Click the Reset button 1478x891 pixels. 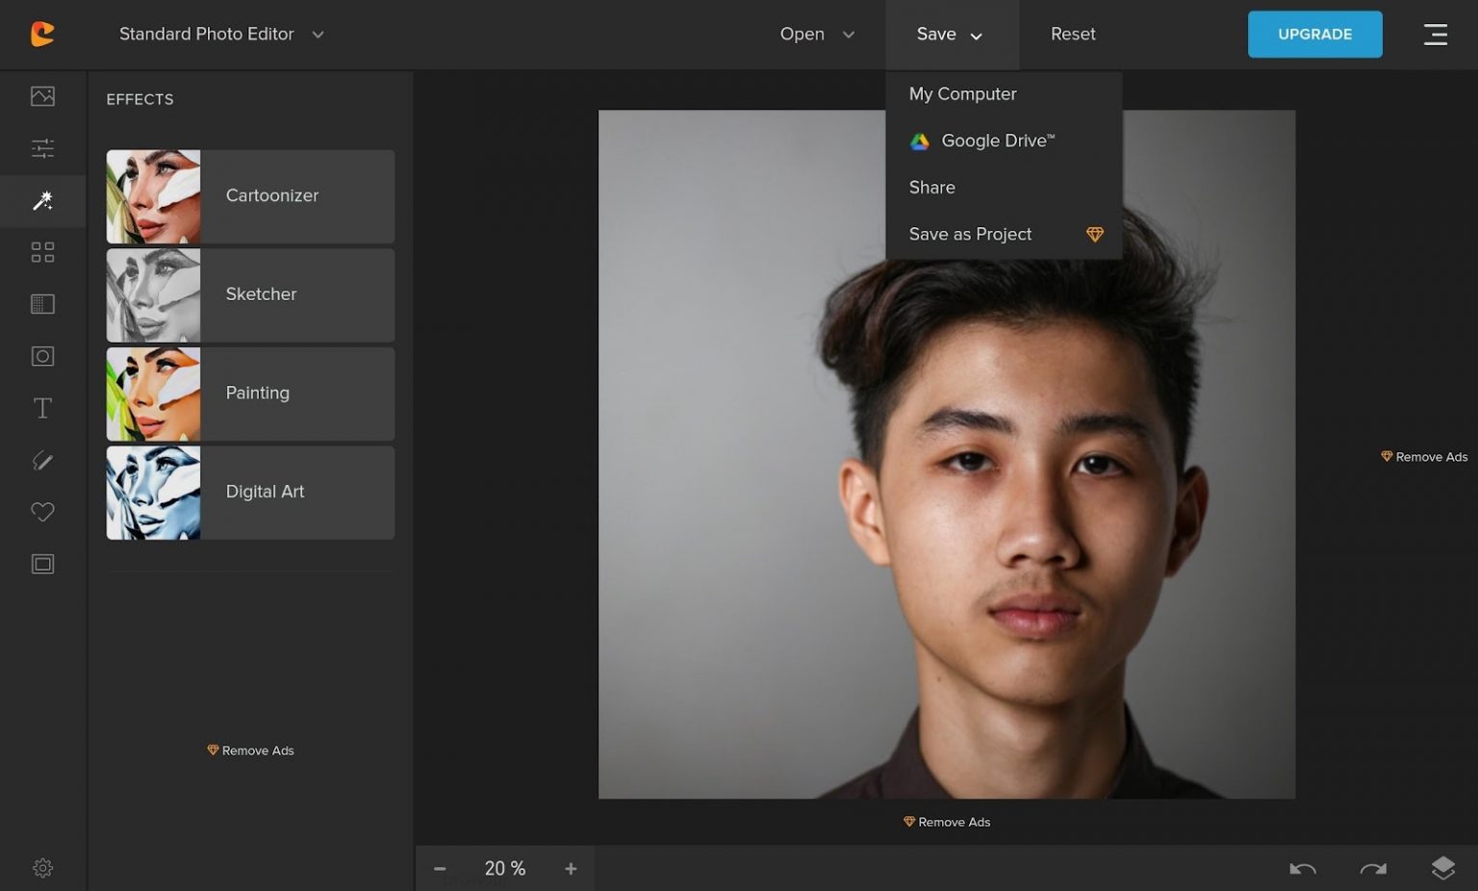click(x=1073, y=34)
